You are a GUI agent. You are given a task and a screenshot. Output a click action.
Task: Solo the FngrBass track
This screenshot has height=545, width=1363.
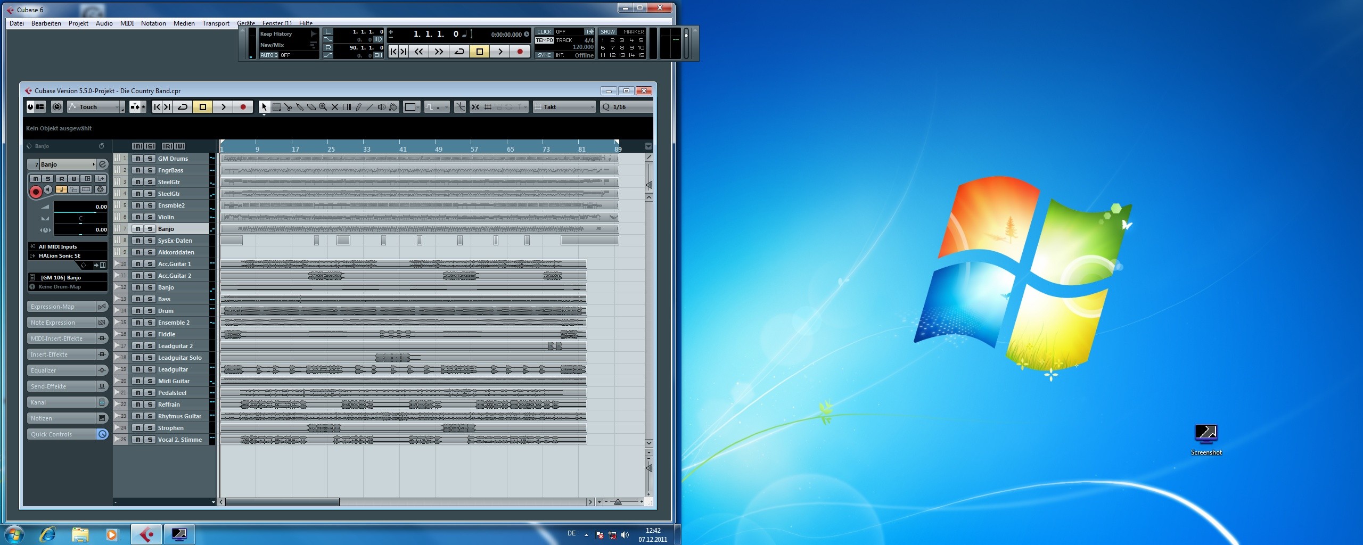point(150,170)
